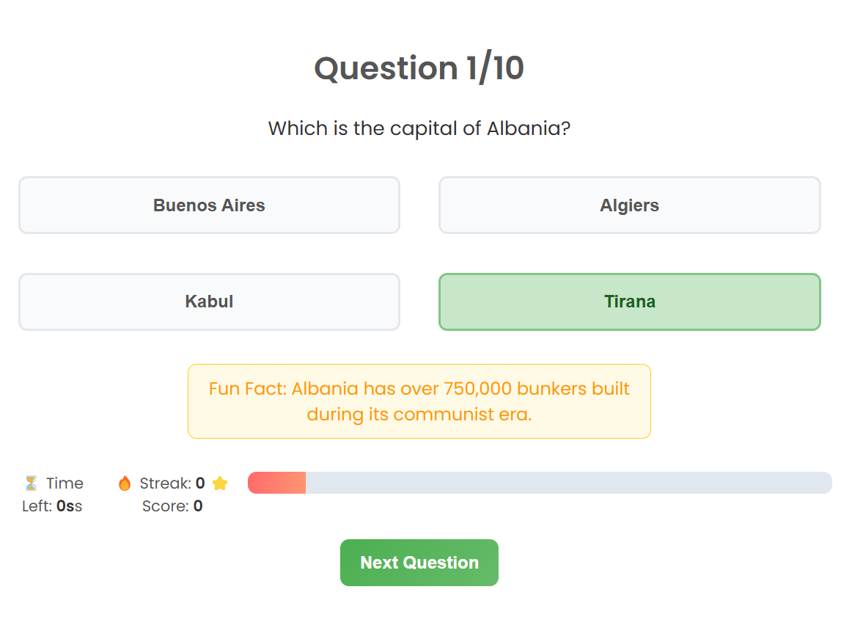841x628 pixels.
Task: Select Algiers as the answer
Action: click(630, 205)
